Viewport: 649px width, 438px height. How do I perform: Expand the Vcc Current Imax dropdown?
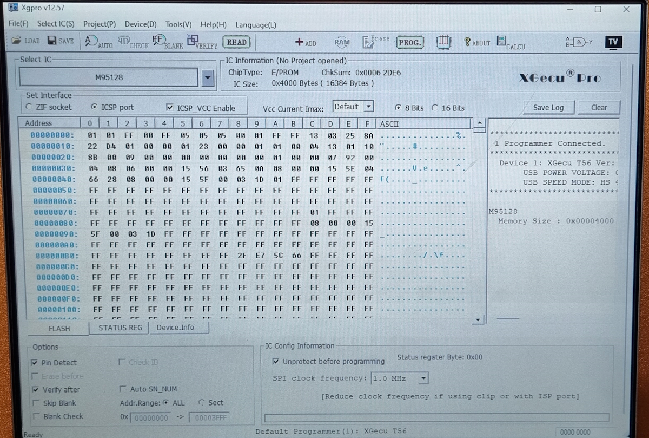[x=368, y=107]
